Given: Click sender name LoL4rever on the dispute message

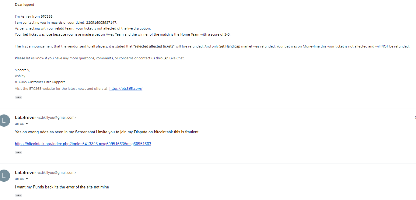Looking at the screenshot, I should pyautogui.click(x=26, y=118).
